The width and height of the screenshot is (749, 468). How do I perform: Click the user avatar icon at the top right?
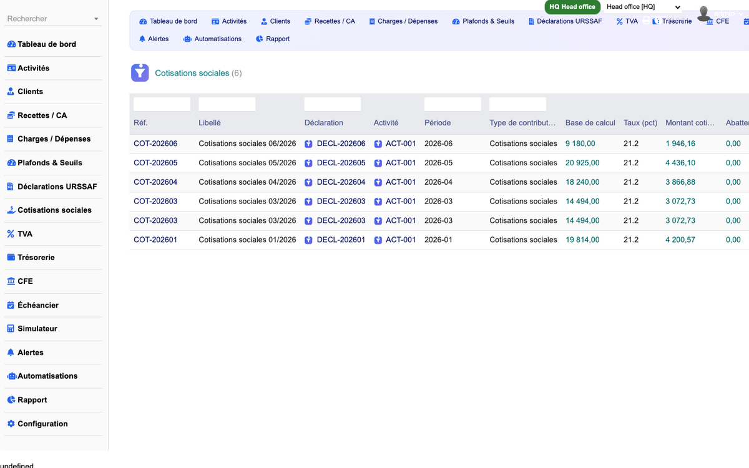click(705, 13)
